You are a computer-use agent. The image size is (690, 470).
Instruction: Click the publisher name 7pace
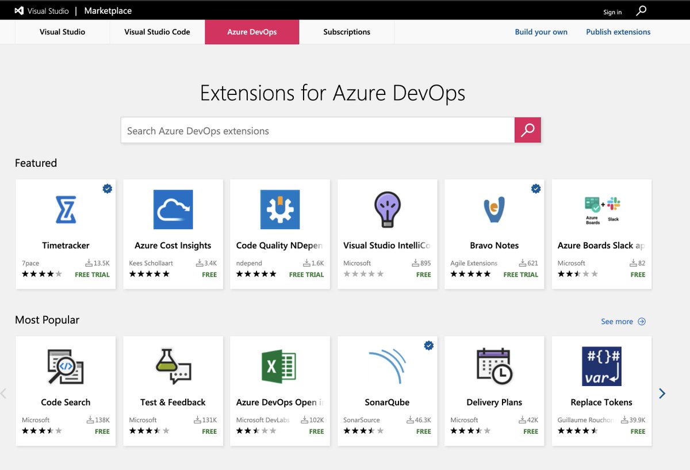click(30, 263)
